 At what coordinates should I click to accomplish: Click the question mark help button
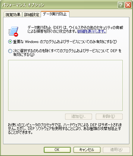coord(121,5)
